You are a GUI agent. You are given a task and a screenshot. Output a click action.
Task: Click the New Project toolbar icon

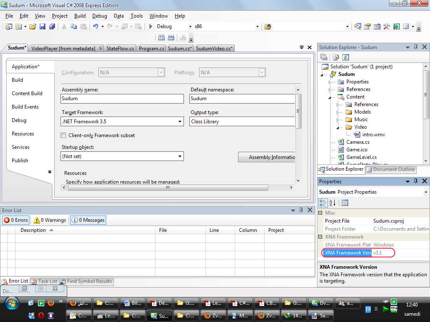tap(9, 26)
